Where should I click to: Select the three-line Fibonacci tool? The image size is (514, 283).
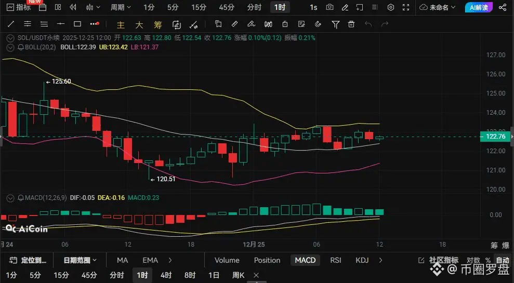point(44,24)
